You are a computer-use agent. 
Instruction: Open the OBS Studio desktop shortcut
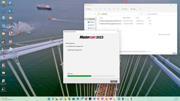[x=3, y=89]
